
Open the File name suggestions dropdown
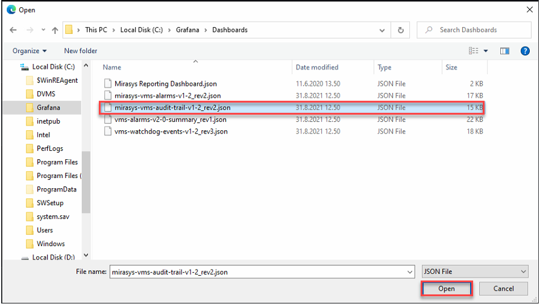coord(409,272)
